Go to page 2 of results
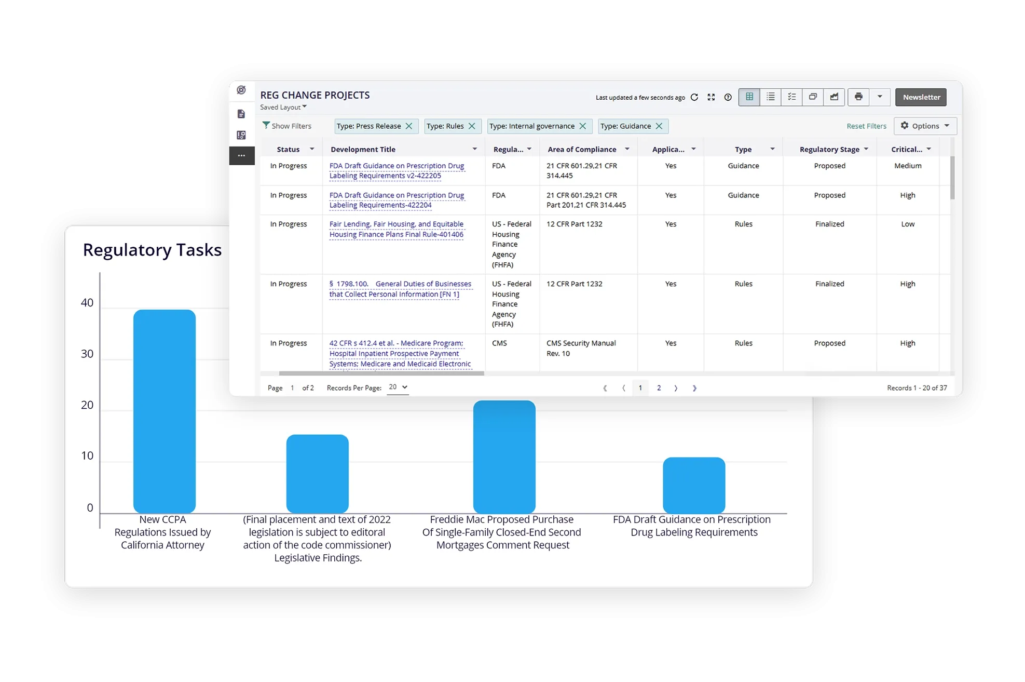The width and height of the screenshot is (1025, 682). 659,388
